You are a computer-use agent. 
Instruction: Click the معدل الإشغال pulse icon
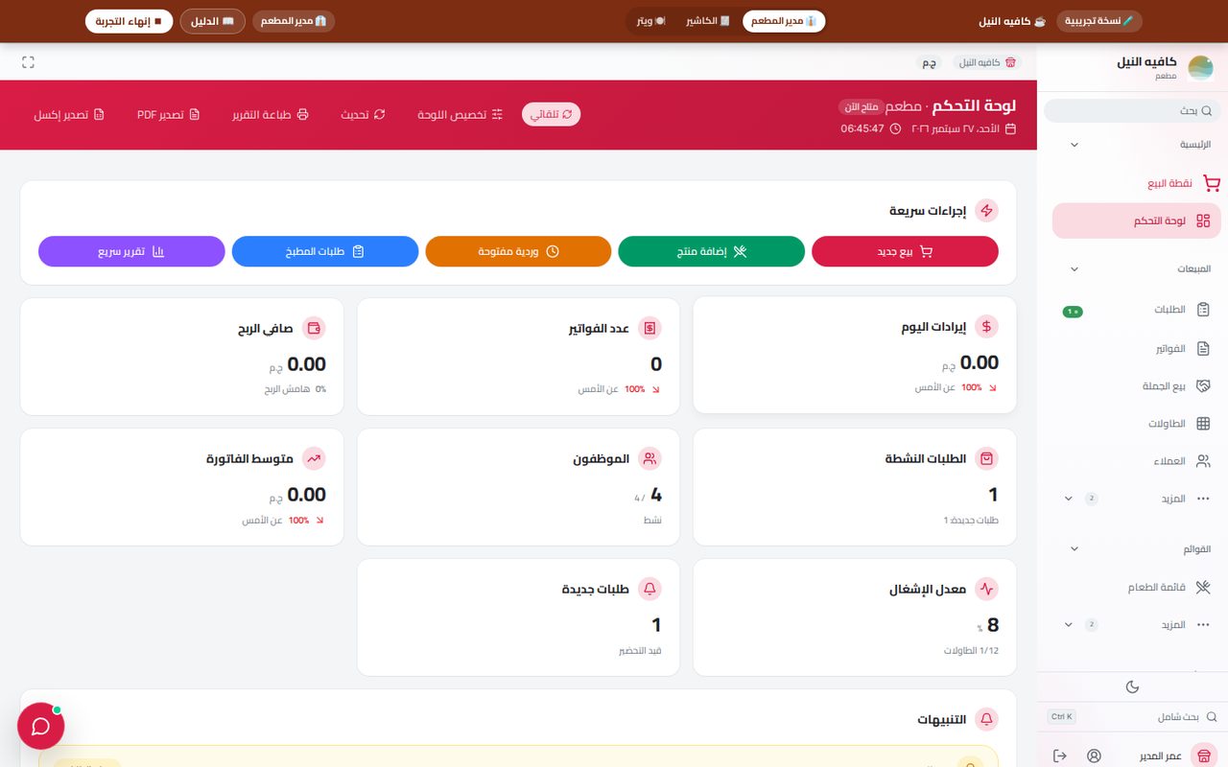(986, 589)
